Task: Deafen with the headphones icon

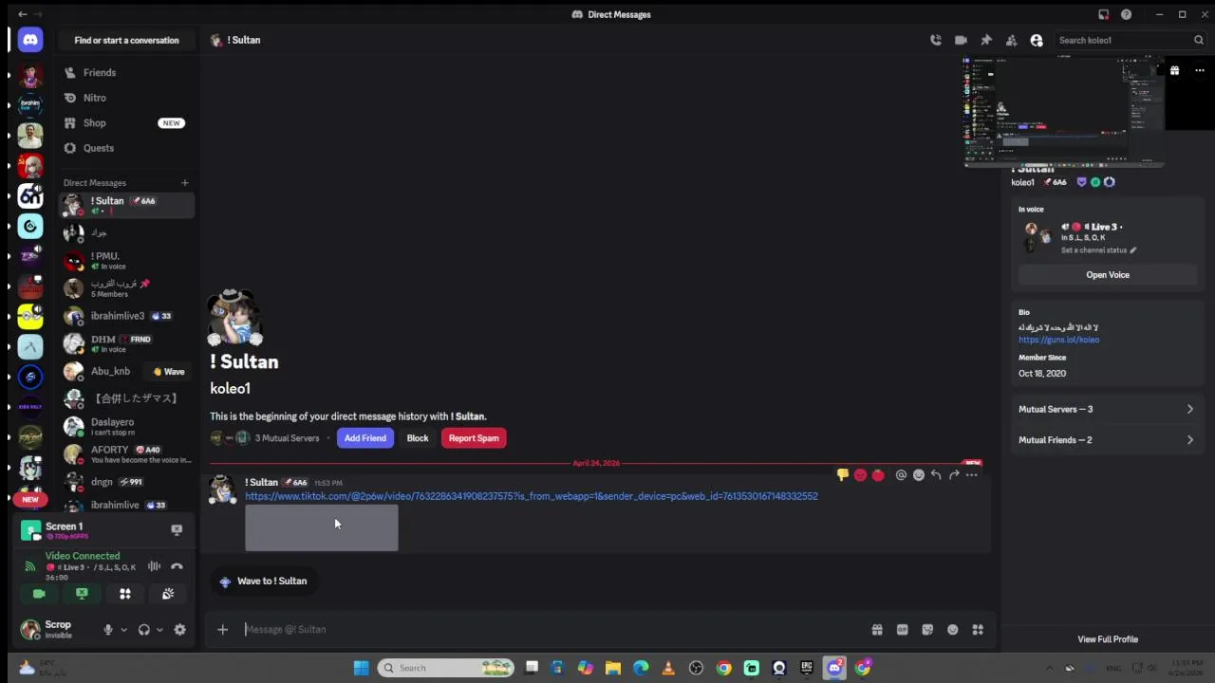Action: [144, 630]
